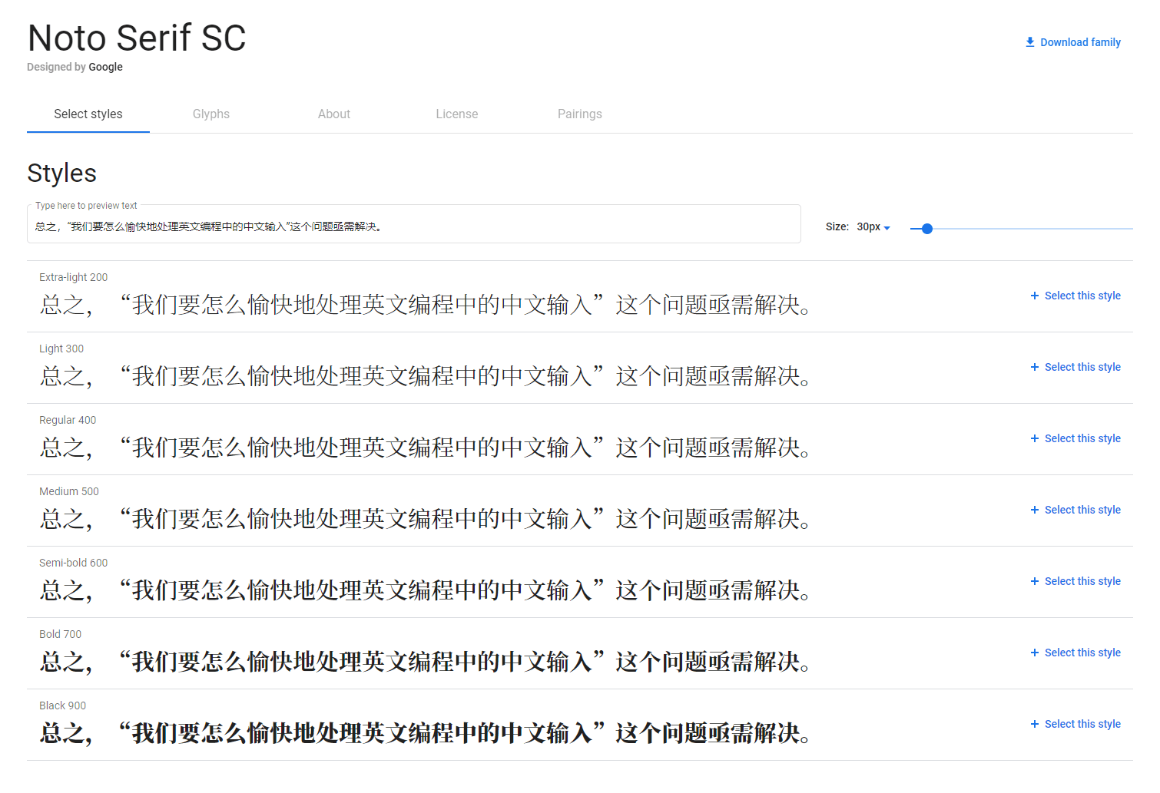Click the Noto Serif SC title

(x=137, y=38)
